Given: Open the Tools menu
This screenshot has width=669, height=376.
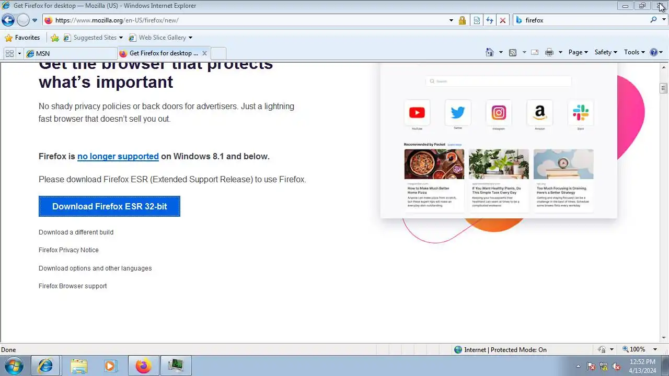Looking at the screenshot, I should click(635, 52).
